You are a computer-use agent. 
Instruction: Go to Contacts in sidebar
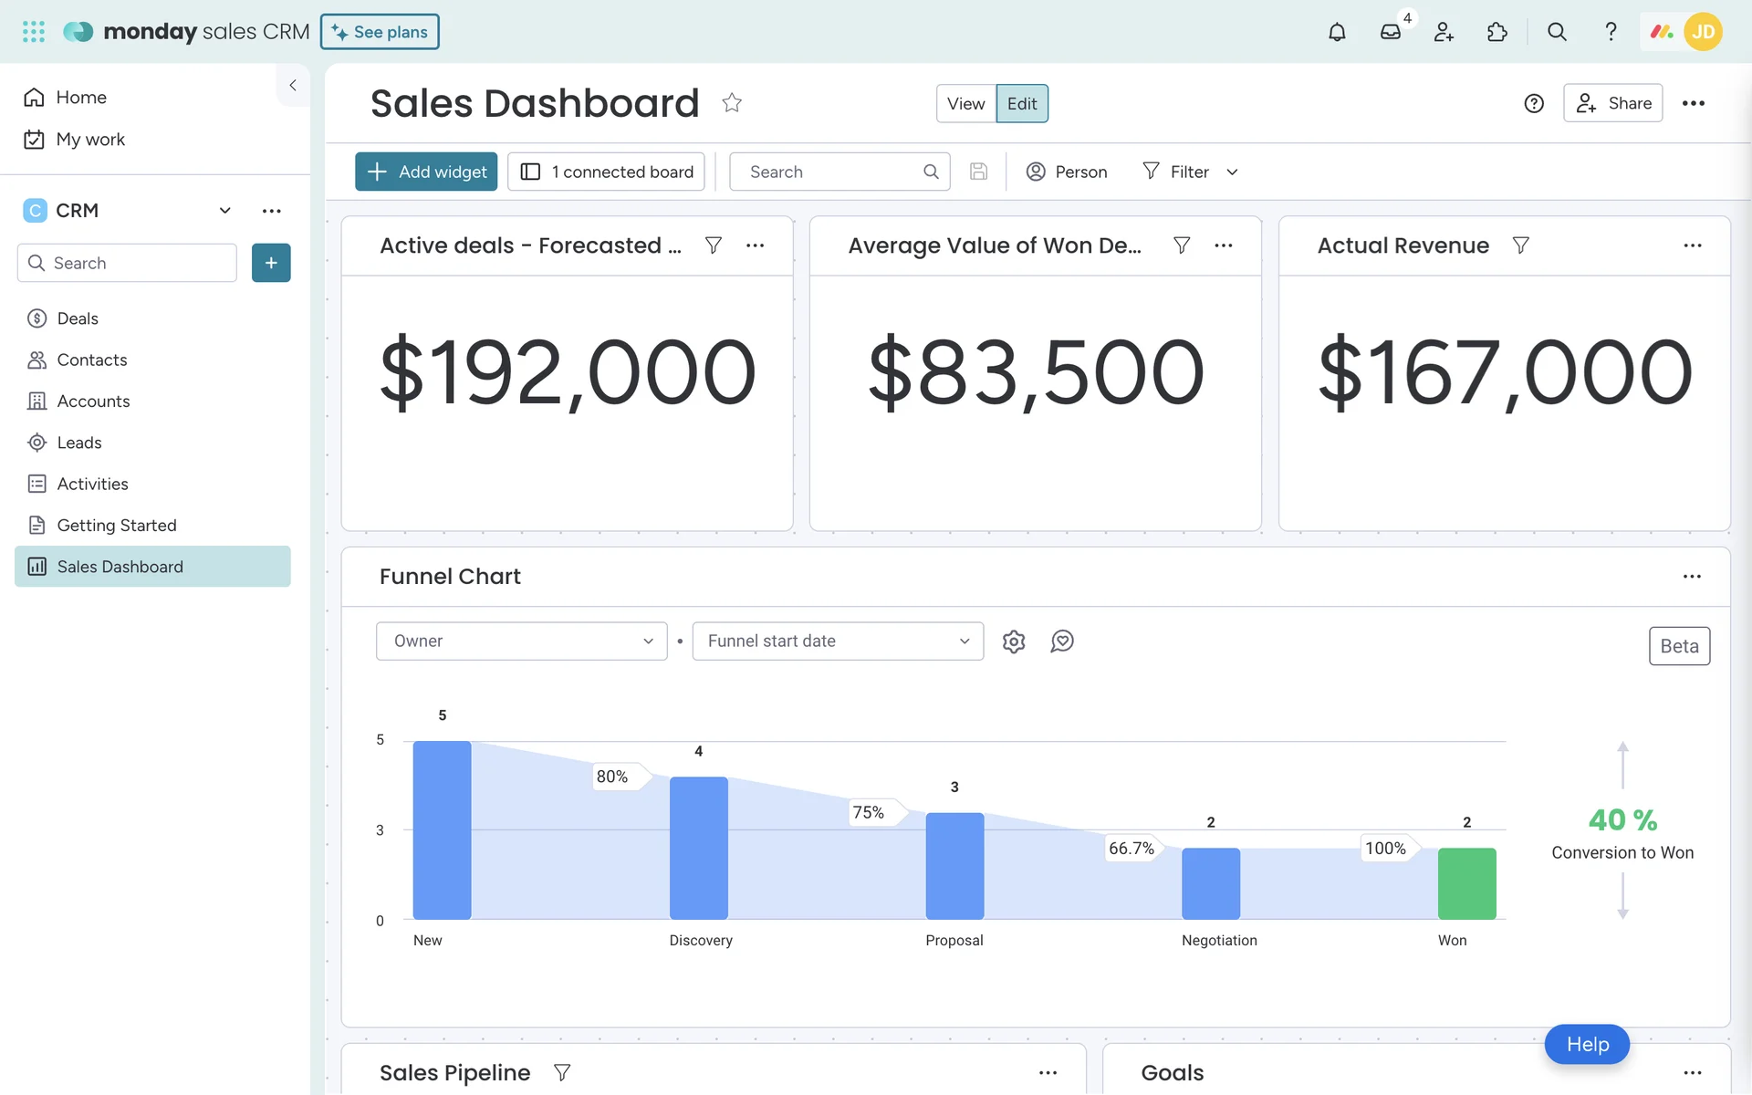coord(91,360)
